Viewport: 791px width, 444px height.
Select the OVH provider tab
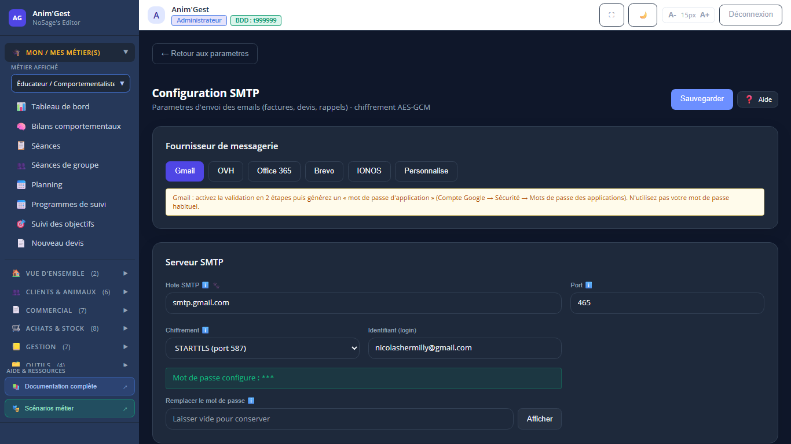coord(226,171)
